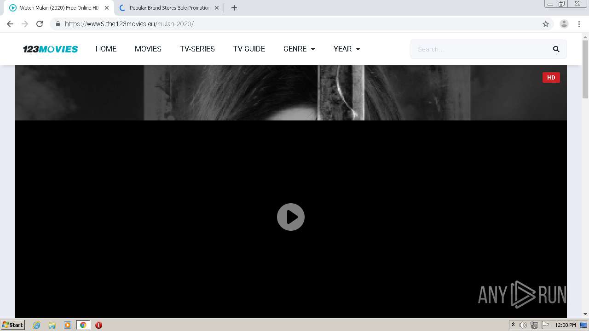Open the HOME menu item
589x331 pixels.
(x=106, y=49)
